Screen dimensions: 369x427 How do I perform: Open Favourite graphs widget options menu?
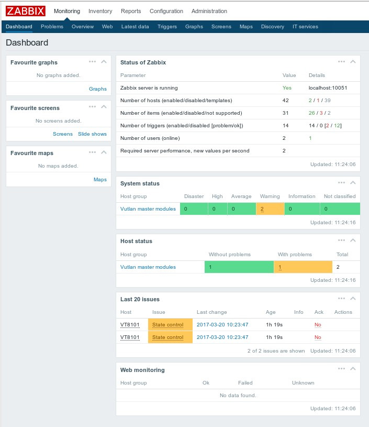coord(92,61)
